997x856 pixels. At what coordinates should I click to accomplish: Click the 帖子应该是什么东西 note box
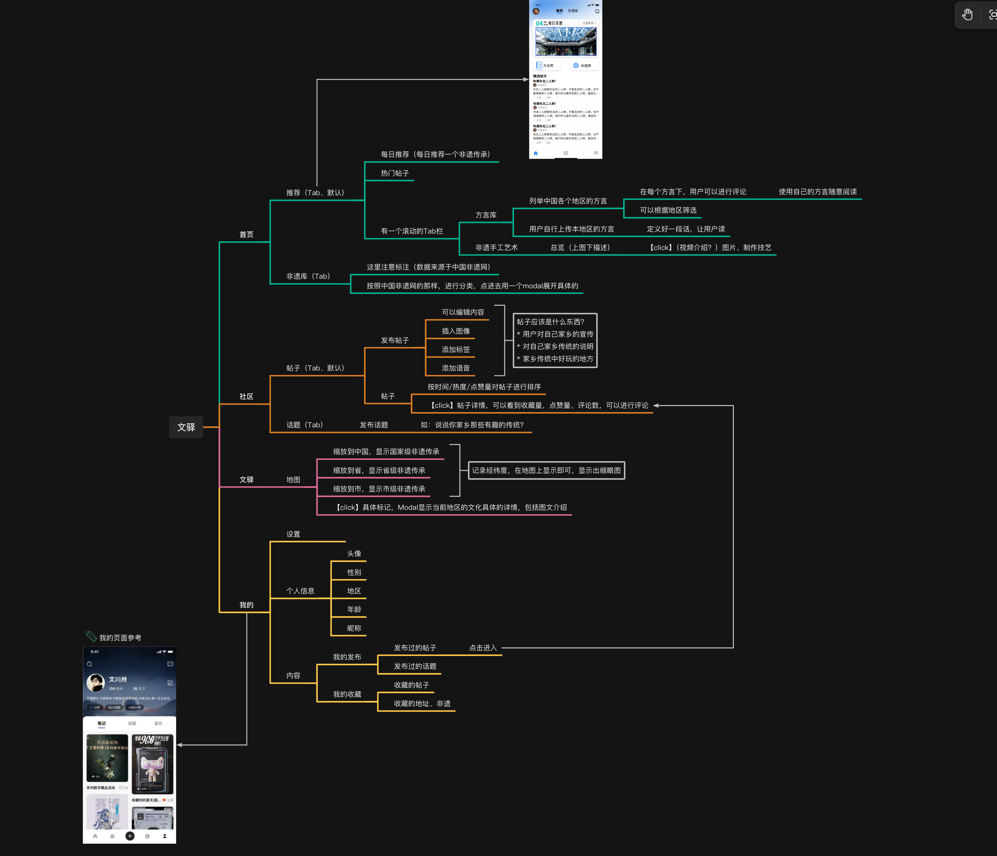555,340
